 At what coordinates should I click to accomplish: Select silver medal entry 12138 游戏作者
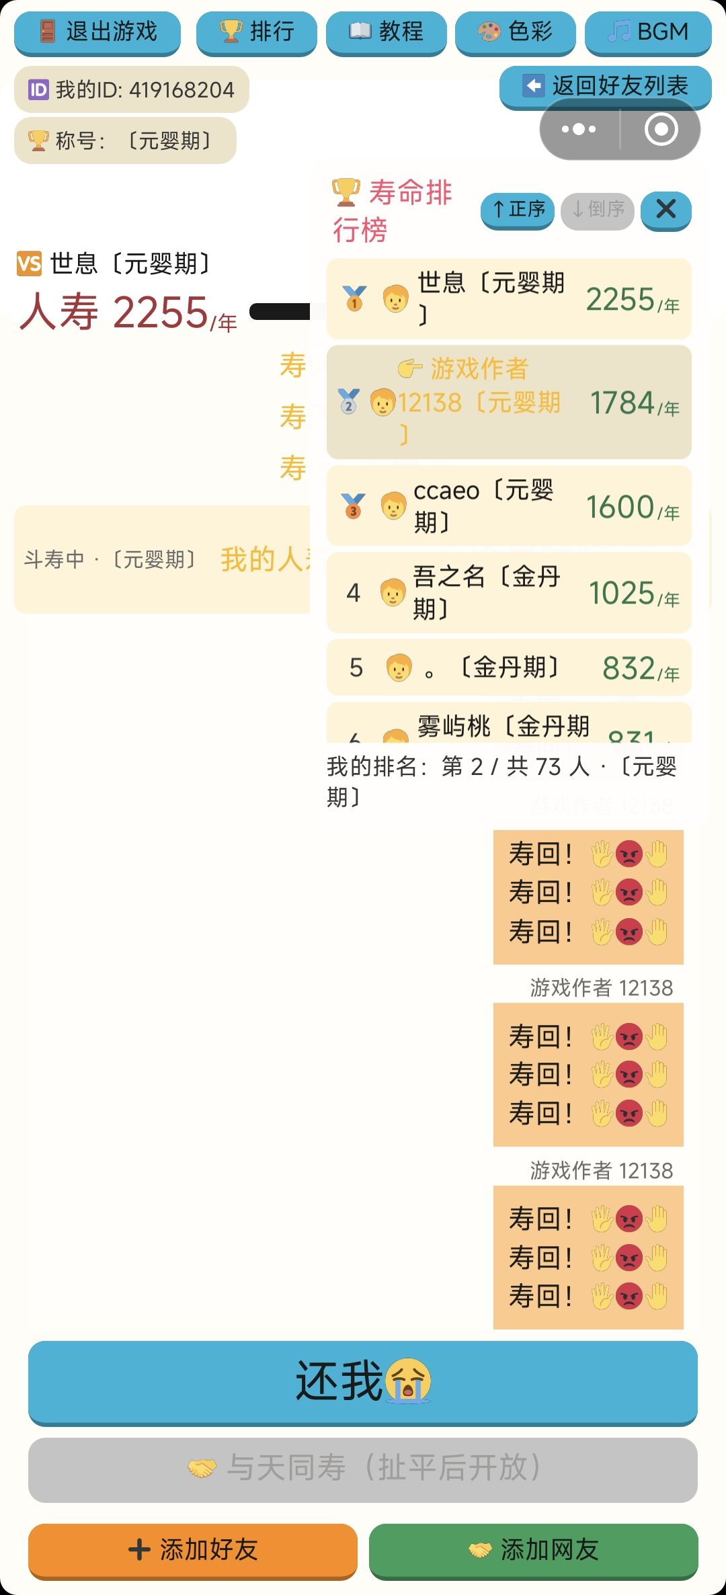click(509, 402)
